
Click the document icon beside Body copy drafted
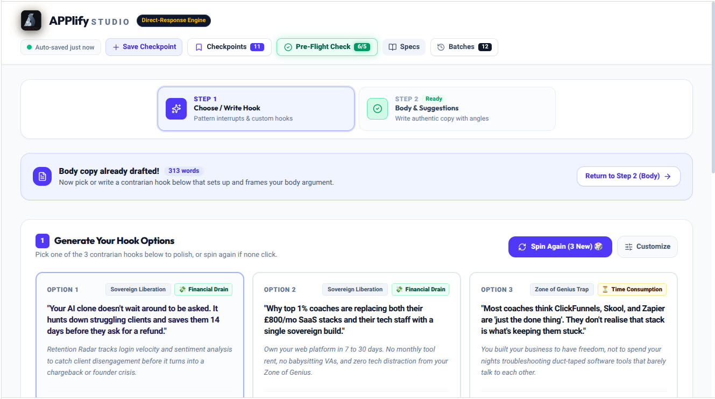coord(42,176)
